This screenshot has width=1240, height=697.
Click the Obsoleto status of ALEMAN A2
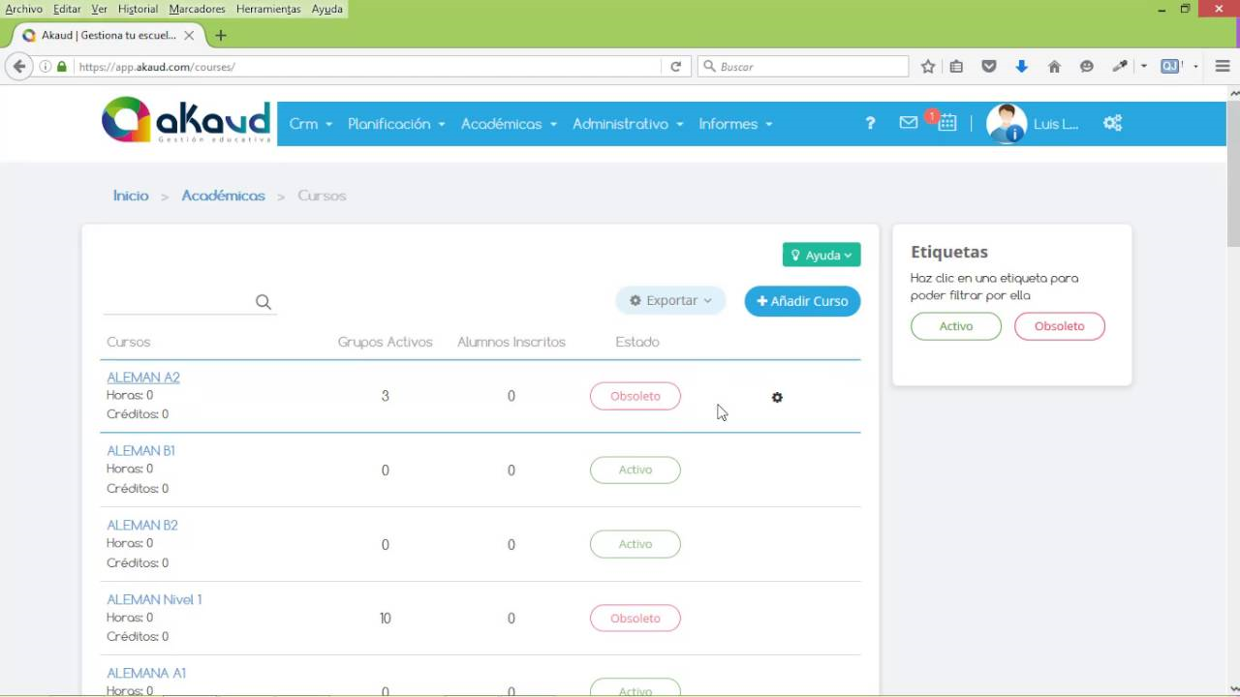click(x=635, y=396)
